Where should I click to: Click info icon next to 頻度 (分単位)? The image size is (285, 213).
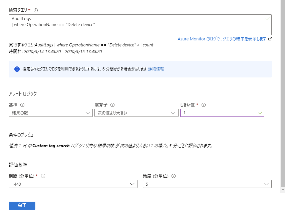(x=174, y=176)
